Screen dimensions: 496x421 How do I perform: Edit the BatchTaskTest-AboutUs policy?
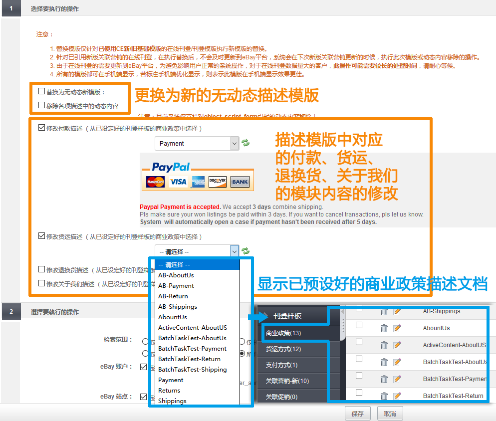click(x=397, y=362)
